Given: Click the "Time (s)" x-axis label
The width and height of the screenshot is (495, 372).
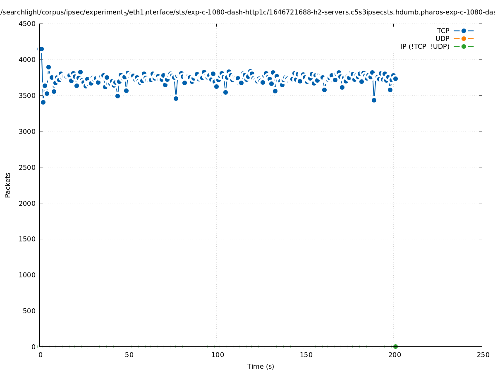Looking at the screenshot, I should (261, 366).
